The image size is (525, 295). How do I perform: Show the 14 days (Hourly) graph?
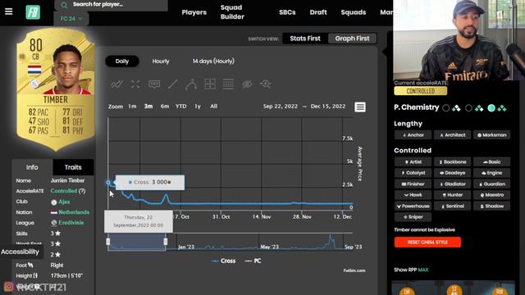pyautogui.click(x=213, y=61)
